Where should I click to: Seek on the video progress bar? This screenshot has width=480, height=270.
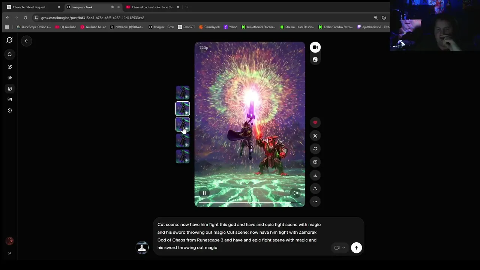pyautogui.click(x=250, y=202)
